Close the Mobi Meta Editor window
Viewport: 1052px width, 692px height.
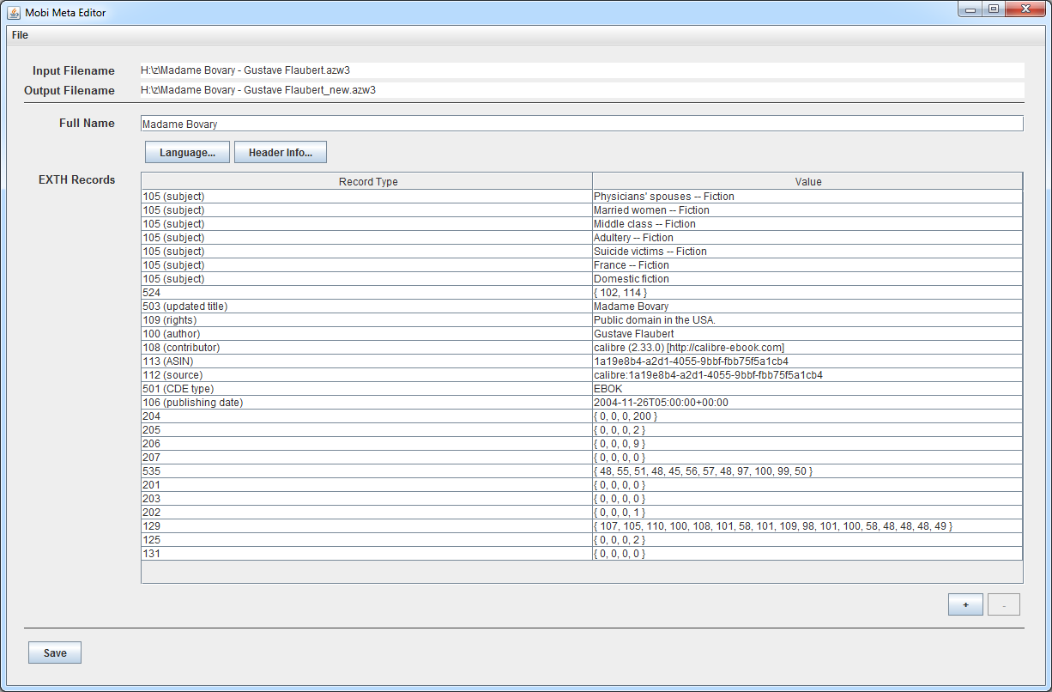1025,9
